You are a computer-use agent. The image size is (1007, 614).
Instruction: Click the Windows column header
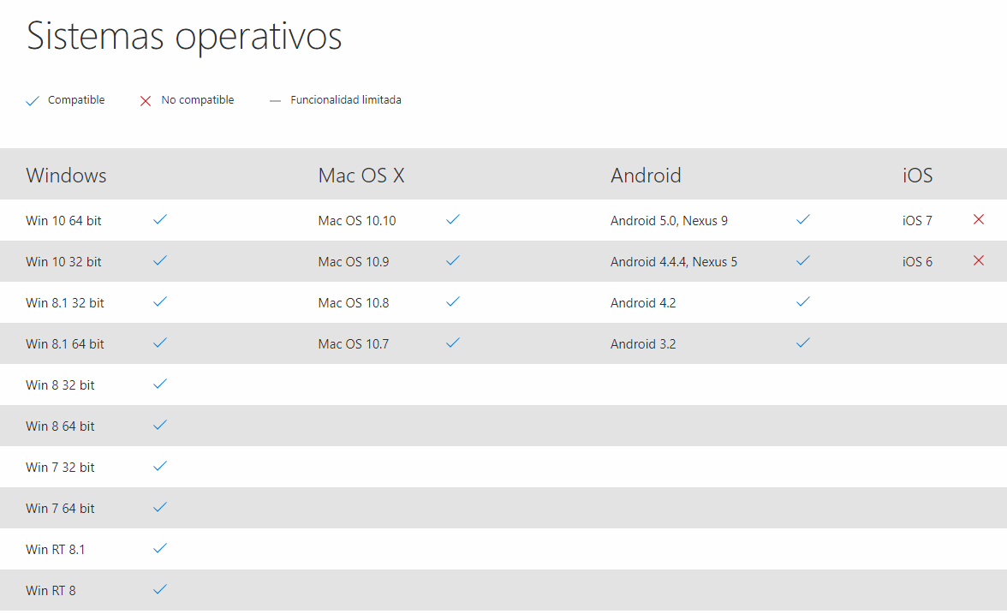[66, 176]
